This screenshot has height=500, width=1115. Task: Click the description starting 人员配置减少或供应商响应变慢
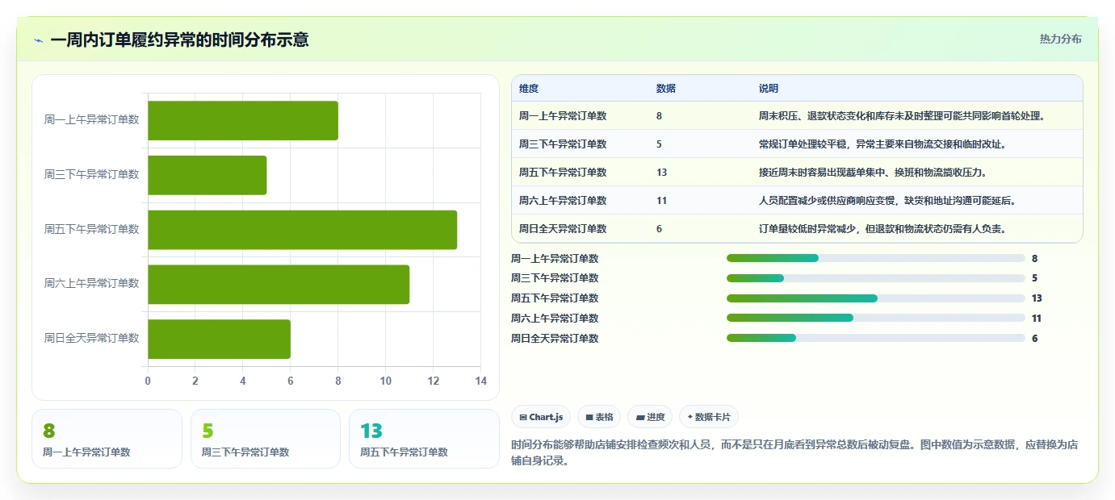888,201
